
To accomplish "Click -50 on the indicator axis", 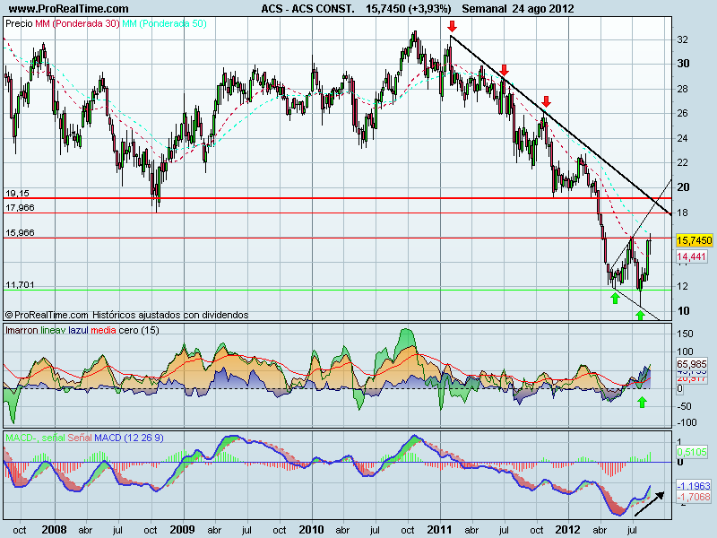I will tap(685, 406).
